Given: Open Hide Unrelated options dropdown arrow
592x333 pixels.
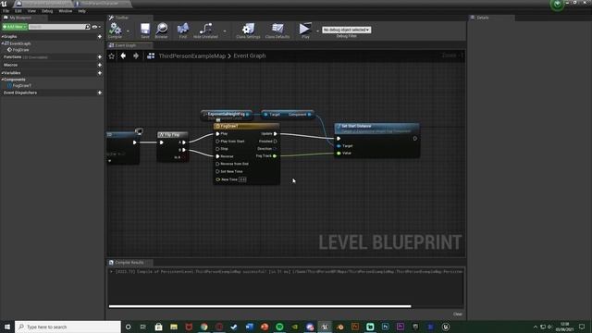Looking at the screenshot, I should coord(225,31).
